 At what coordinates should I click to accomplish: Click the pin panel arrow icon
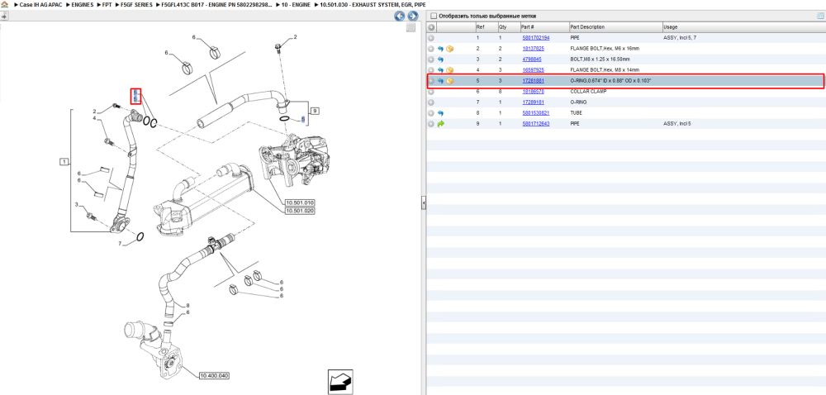pos(4,17)
